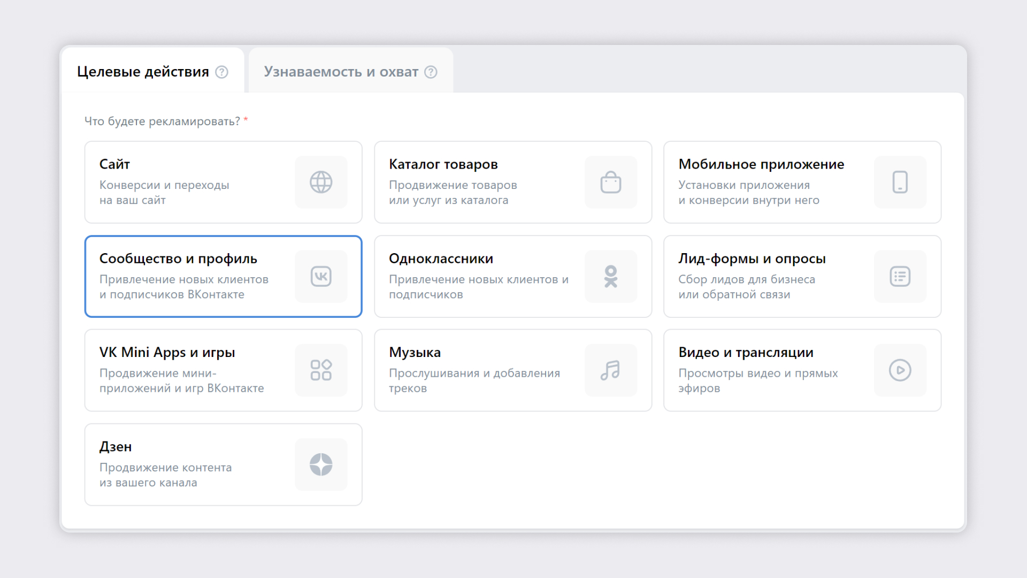Select the Каталог товаров option

513,182
